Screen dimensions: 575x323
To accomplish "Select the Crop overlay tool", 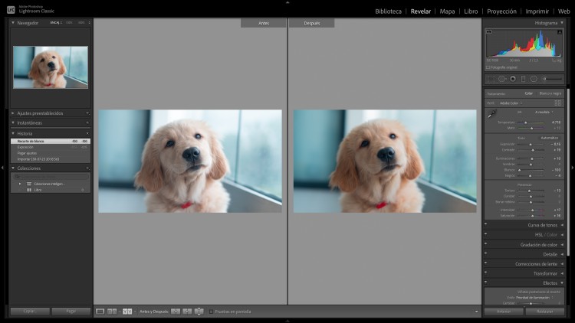I will coord(491,79).
